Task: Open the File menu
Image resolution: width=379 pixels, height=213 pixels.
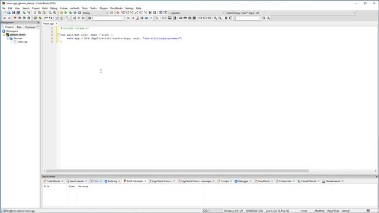Action: click(4, 8)
